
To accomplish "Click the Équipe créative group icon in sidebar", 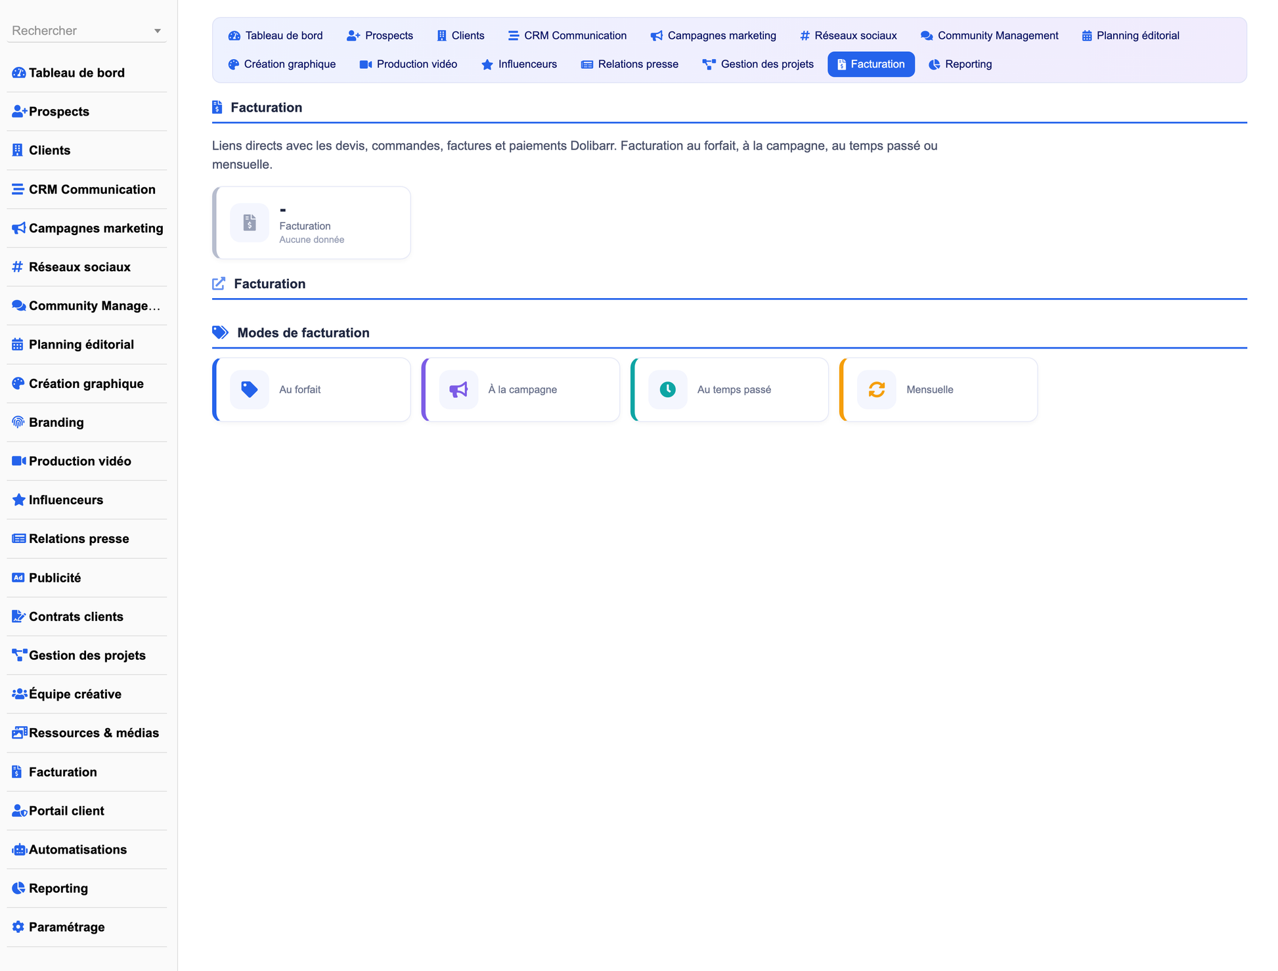I will 20,694.
